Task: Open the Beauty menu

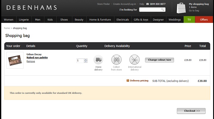Action: pos(79,20)
